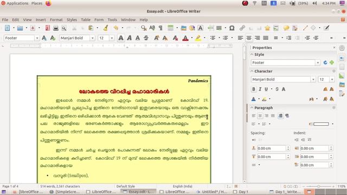Open the sidebar font size dropdown

click(332, 80)
